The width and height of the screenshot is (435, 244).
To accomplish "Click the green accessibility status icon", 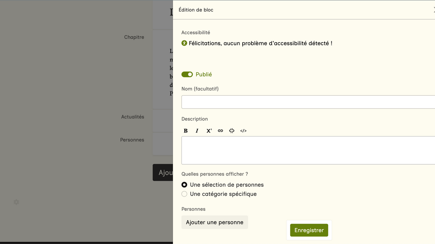I will 184,43.
